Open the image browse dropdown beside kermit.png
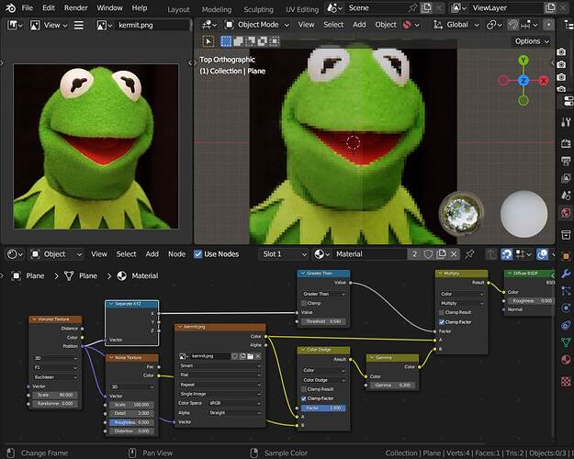 pos(104,26)
